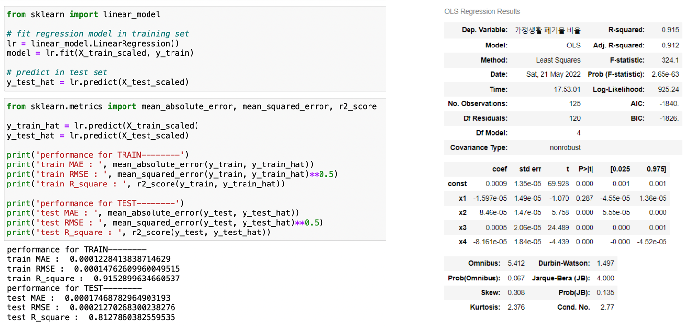Click output value 0.00014762609960049515 for train RMSE

pyautogui.click(x=127, y=269)
